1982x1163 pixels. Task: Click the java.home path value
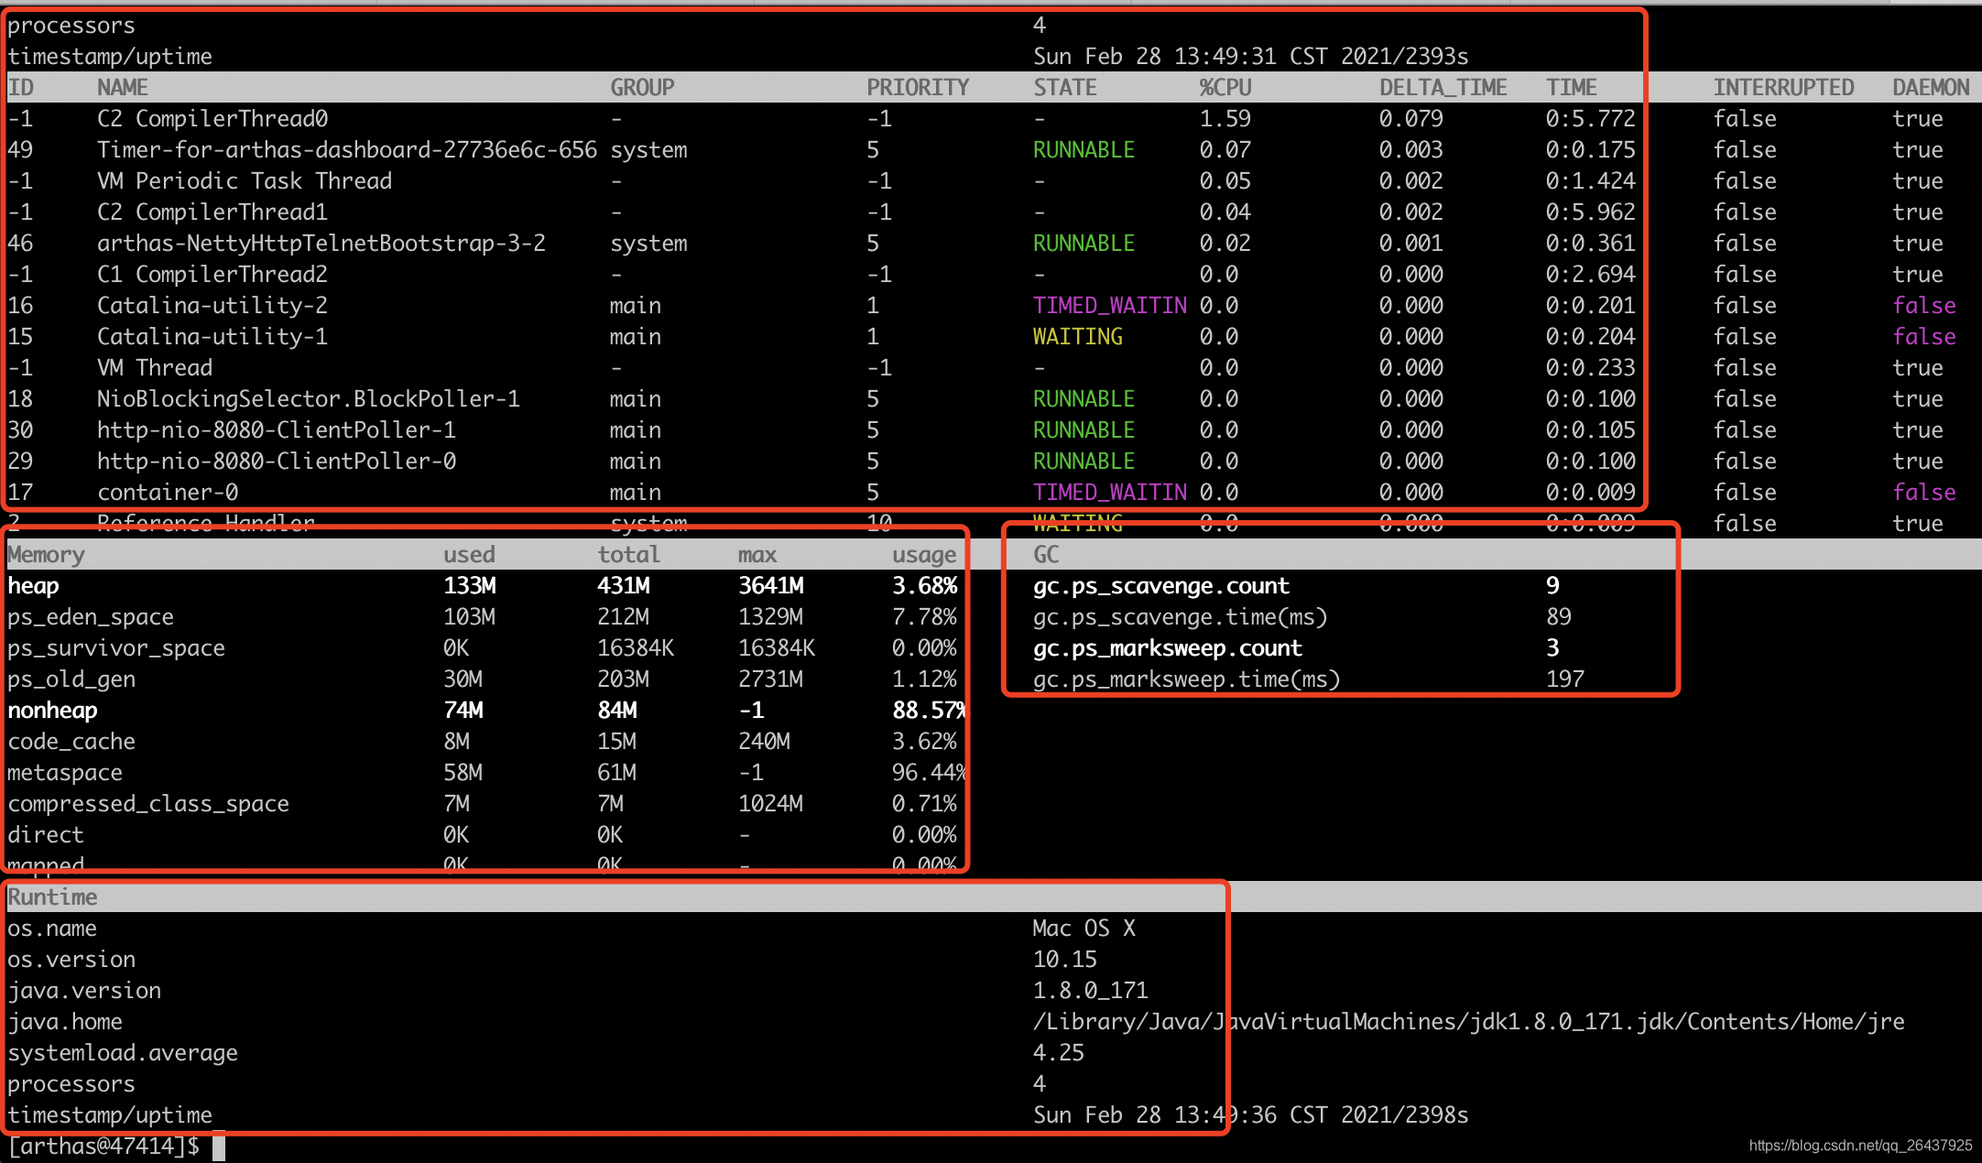click(x=1469, y=1022)
